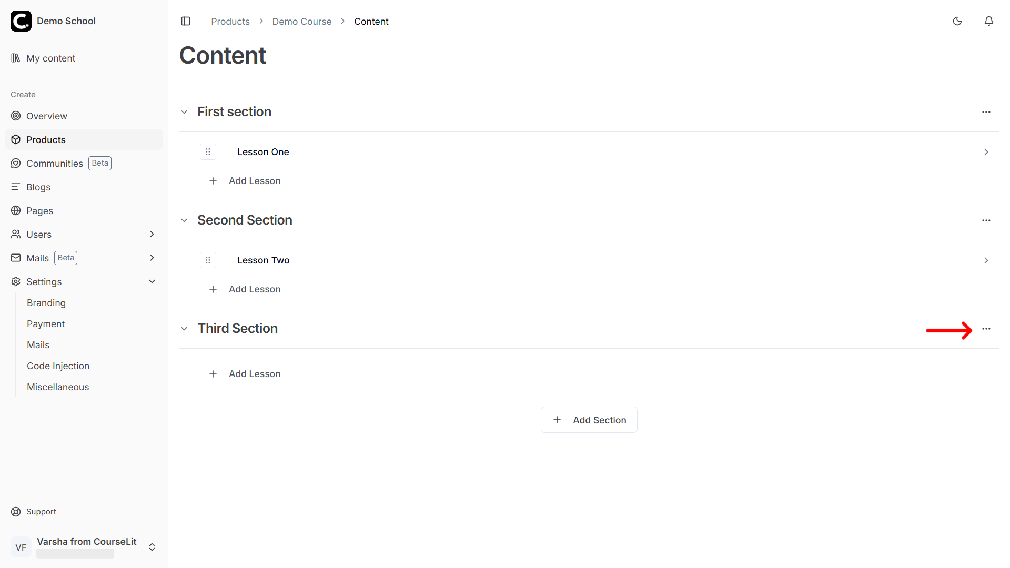Click the Add Section button
Image resolution: width=1010 pixels, height=568 pixels.
click(x=589, y=420)
